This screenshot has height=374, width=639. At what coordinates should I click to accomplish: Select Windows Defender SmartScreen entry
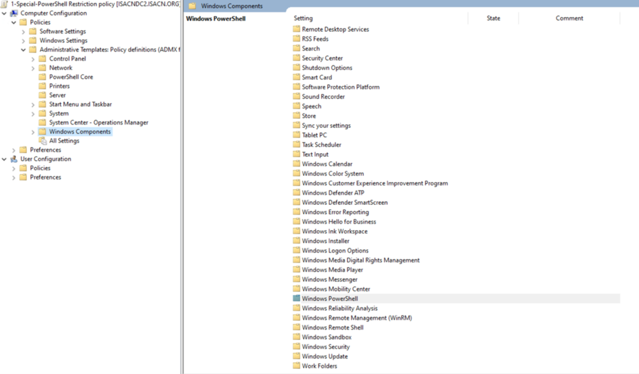point(344,202)
